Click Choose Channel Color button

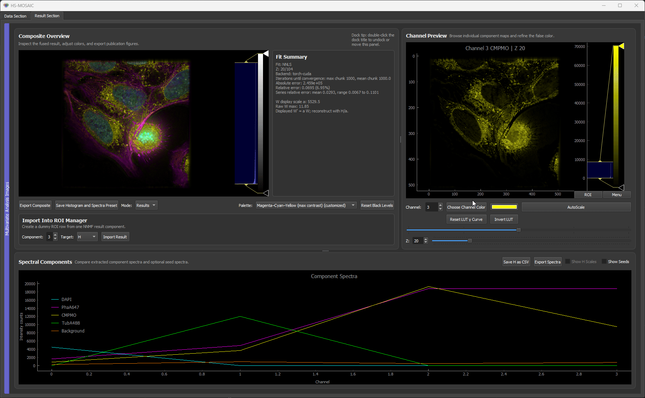(466, 207)
